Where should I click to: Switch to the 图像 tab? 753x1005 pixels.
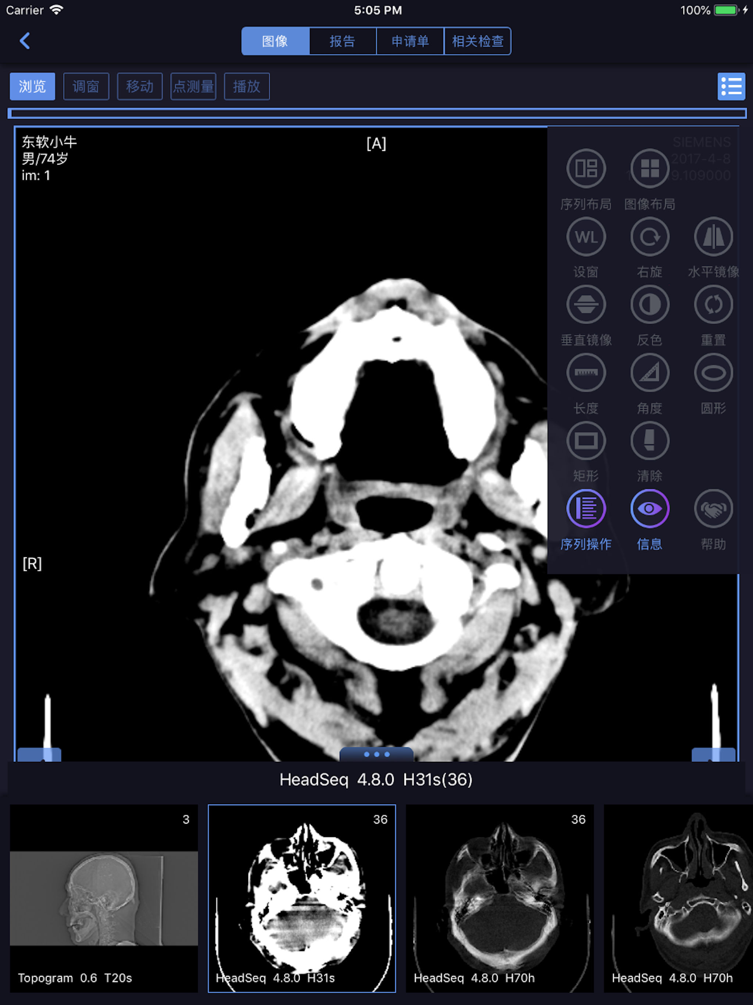(x=275, y=41)
